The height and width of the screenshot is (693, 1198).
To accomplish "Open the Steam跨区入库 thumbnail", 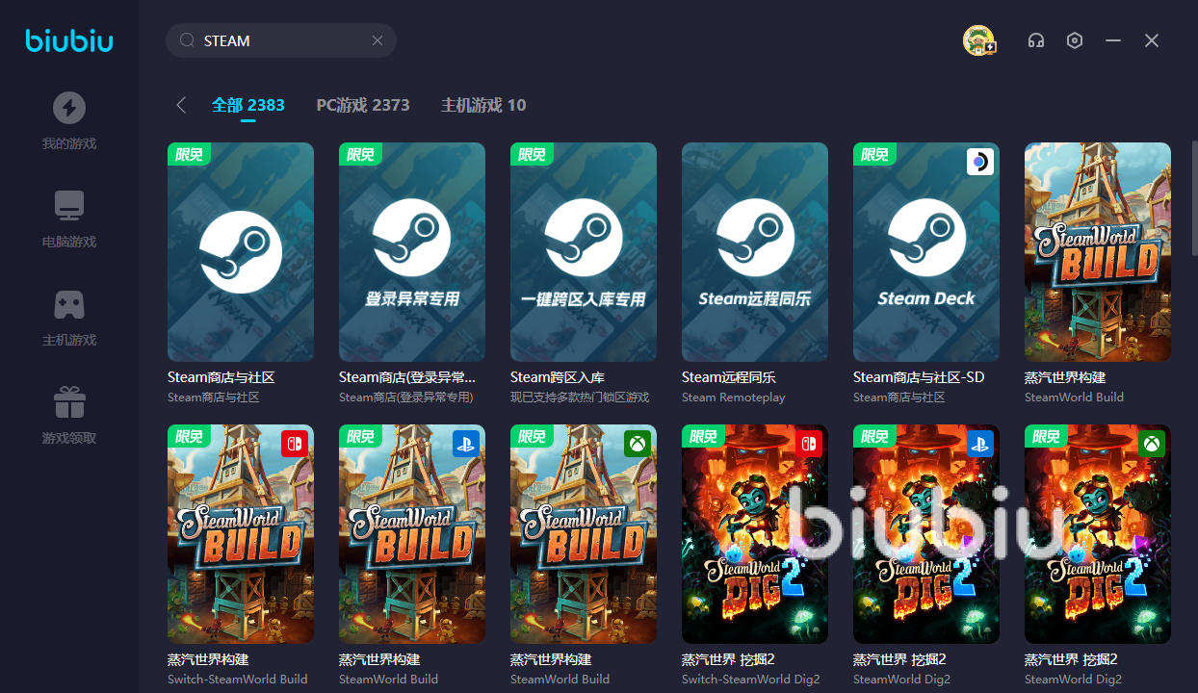I will (583, 252).
